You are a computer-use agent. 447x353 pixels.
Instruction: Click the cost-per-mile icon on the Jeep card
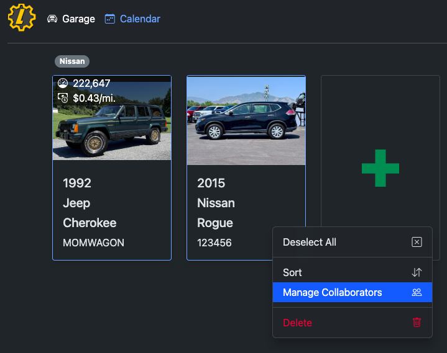coord(63,97)
